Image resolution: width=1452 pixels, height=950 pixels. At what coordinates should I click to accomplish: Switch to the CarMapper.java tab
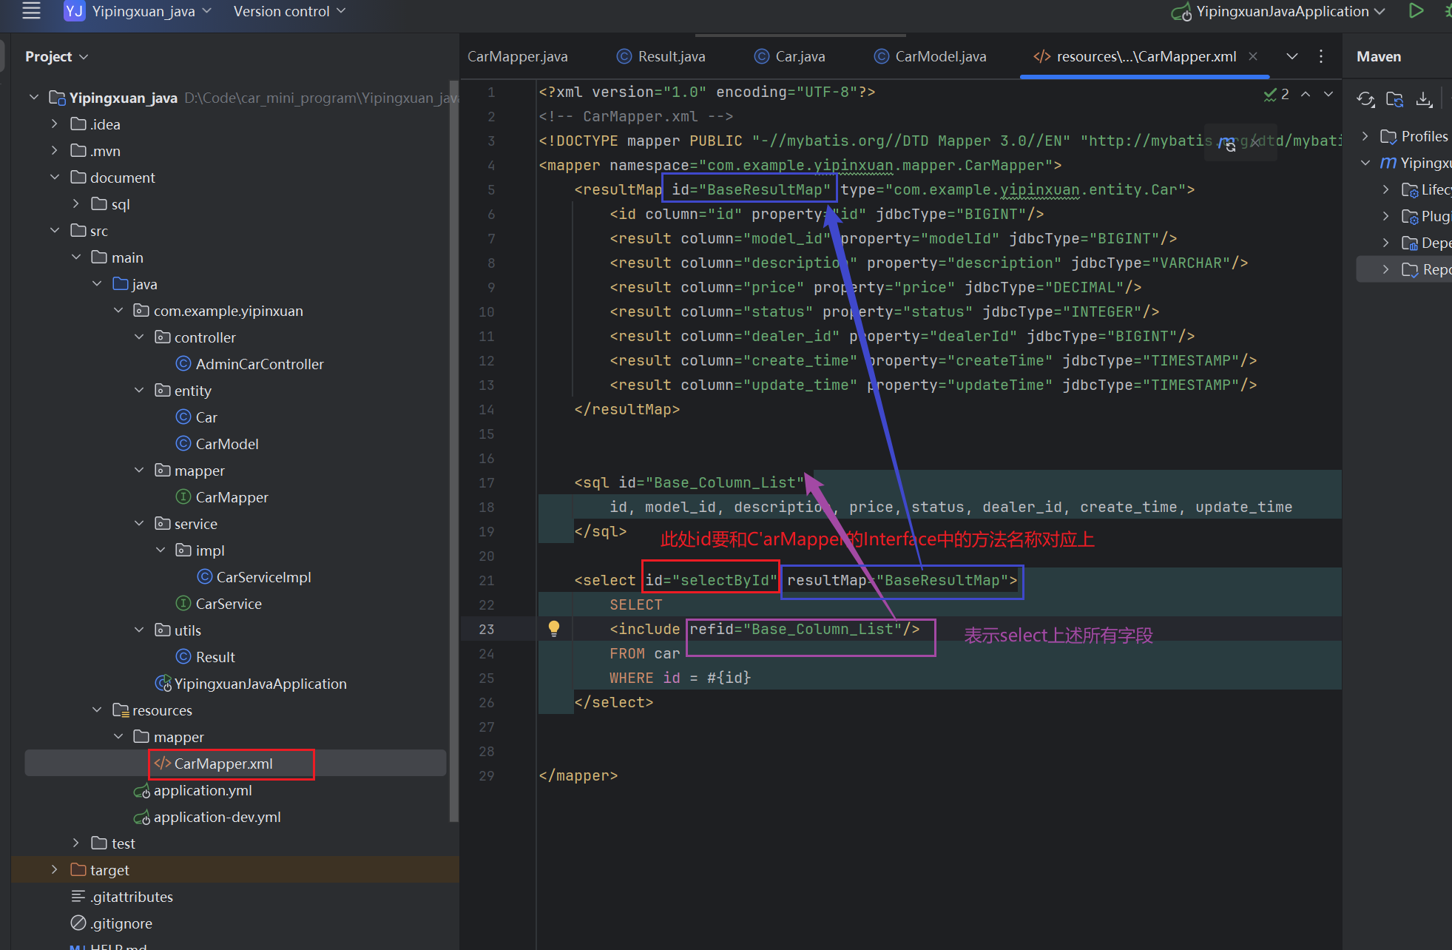pyautogui.click(x=517, y=56)
